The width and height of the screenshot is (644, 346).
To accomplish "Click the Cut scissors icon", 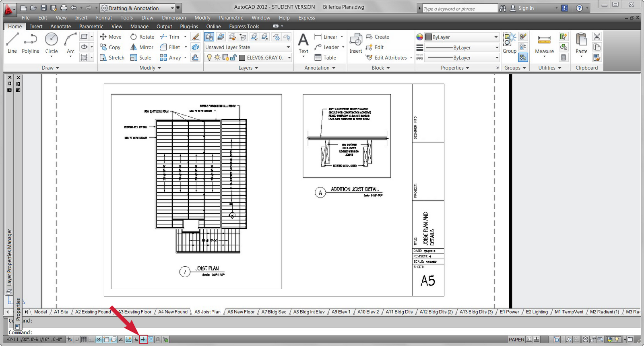I will [x=597, y=37].
